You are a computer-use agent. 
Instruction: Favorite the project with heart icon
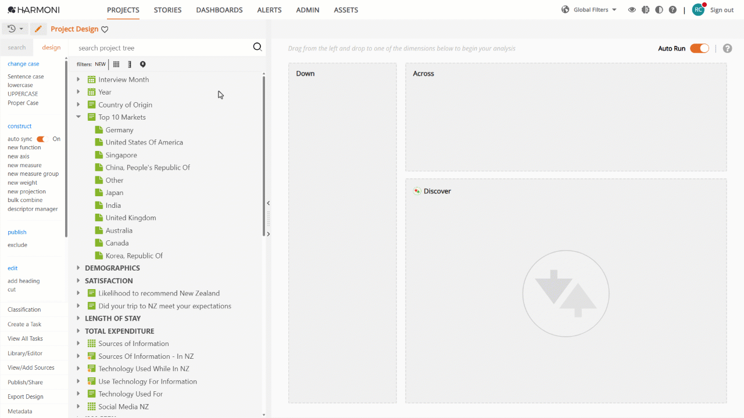(x=105, y=30)
